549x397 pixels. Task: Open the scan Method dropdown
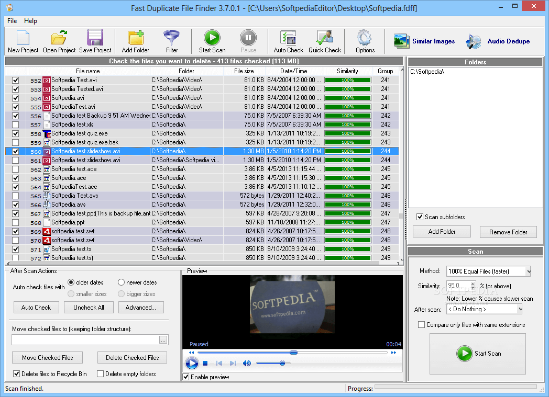pyautogui.click(x=488, y=271)
